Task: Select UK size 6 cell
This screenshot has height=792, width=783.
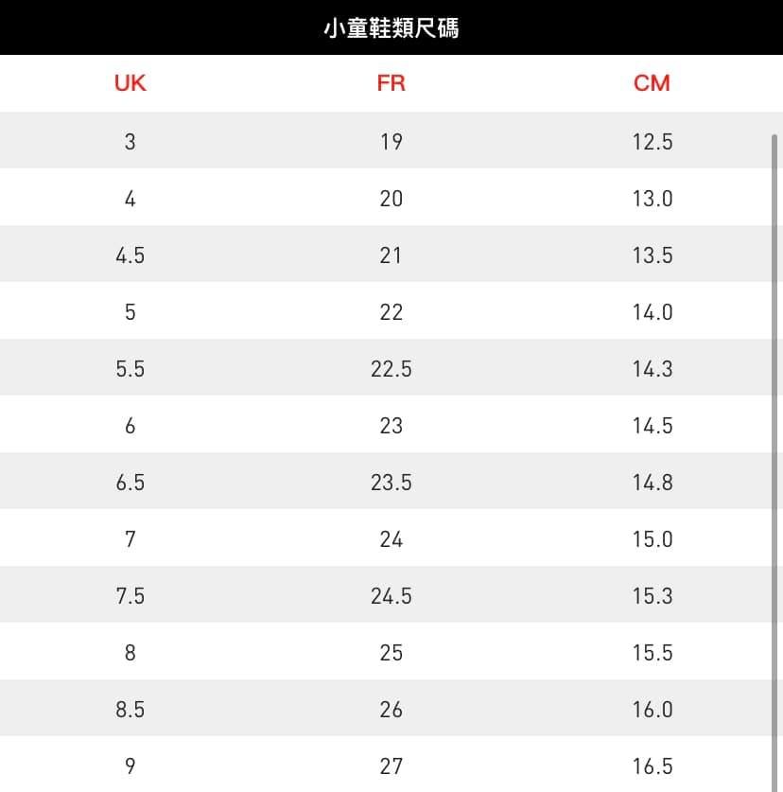Action: pos(130,426)
